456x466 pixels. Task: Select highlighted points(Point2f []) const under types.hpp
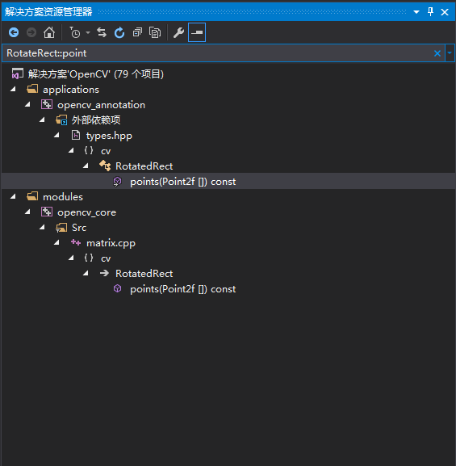(x=183, y=182)
